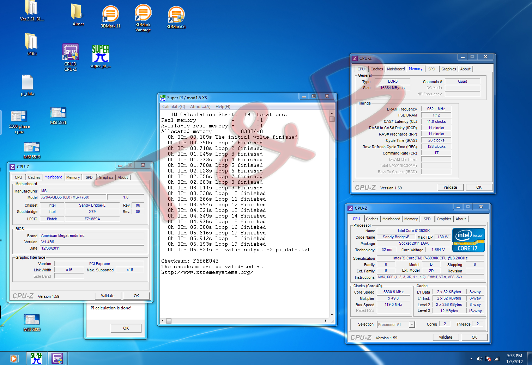
Task: Click the CPU-Z taskbar button
Action: click(57, 358)
